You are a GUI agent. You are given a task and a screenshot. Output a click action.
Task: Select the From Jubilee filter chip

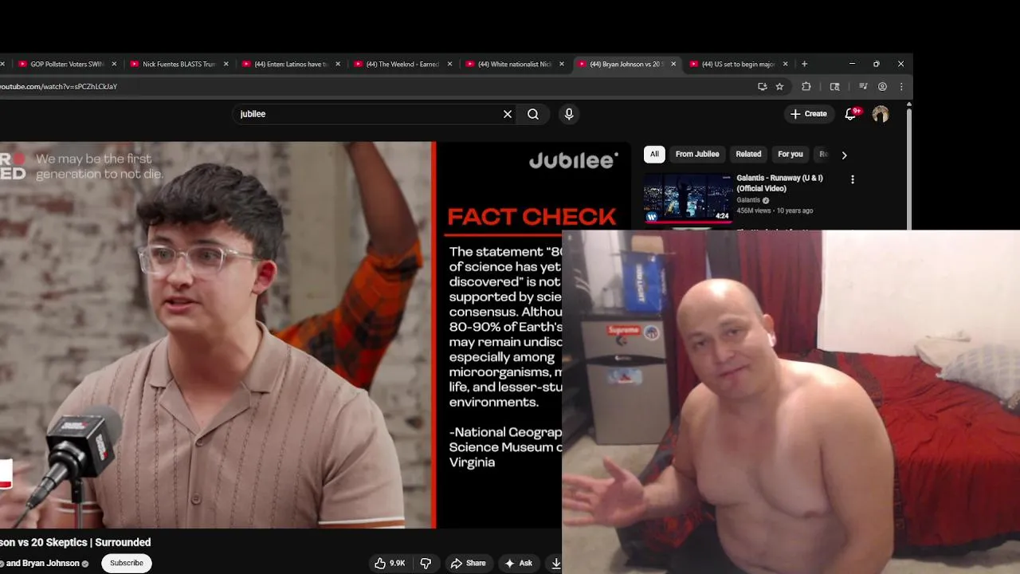(x=697, y=154)
